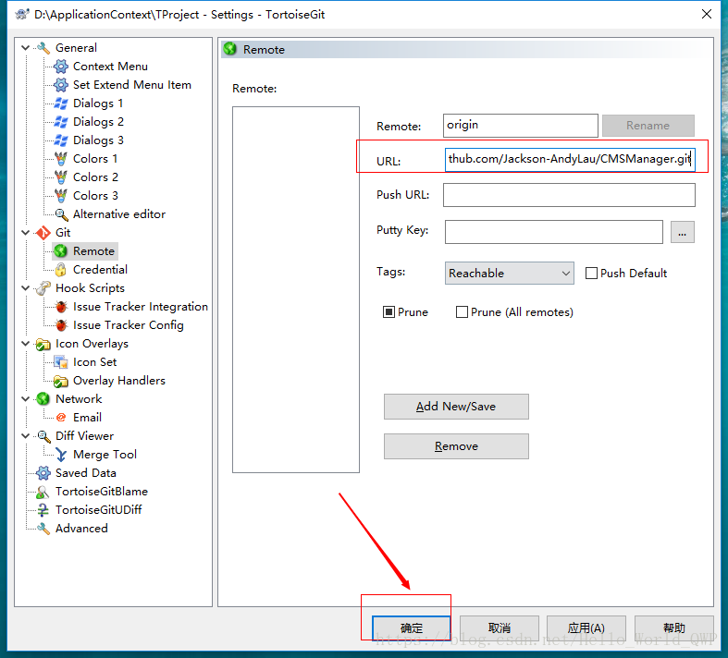Collapse the Diff Viewer tree node
The height and width of the screenshot is (658, 728).
(x=26, y=436)
